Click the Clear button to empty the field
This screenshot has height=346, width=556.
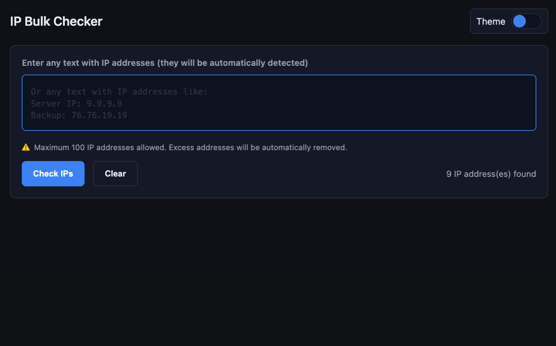coord(115,173)
